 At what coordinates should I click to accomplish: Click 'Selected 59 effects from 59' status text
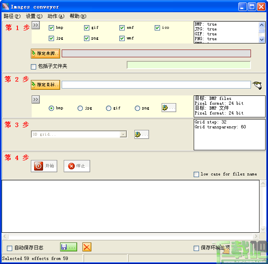click(35, 258)
